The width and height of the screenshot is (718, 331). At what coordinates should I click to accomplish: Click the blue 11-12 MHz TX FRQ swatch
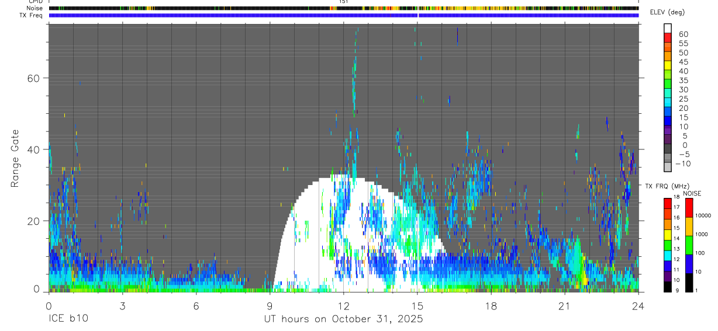[667, 266]
